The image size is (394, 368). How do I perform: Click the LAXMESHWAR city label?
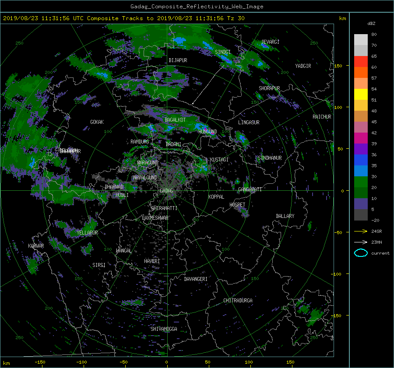pos(155,218)
